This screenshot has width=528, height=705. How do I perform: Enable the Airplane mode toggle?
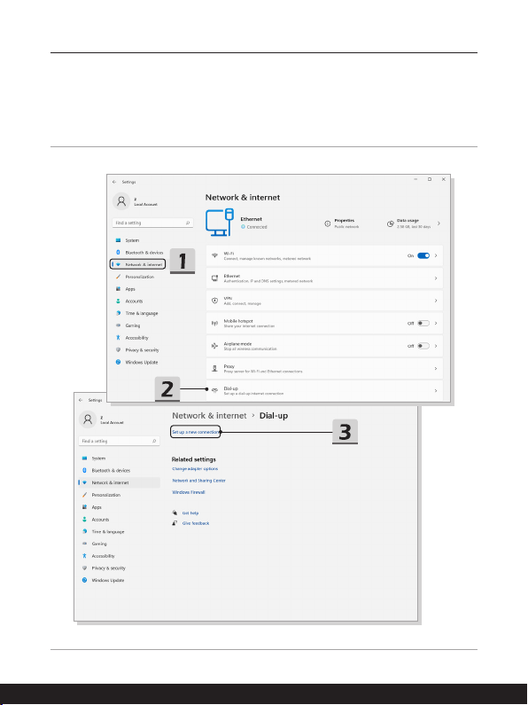click(423, 346)
